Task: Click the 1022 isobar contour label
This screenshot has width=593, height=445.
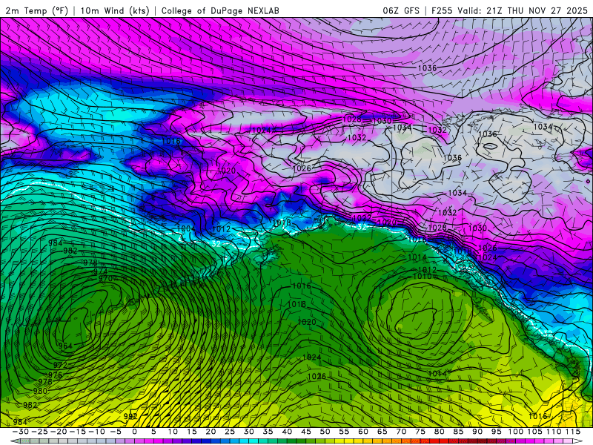Action: click(361, 218)
